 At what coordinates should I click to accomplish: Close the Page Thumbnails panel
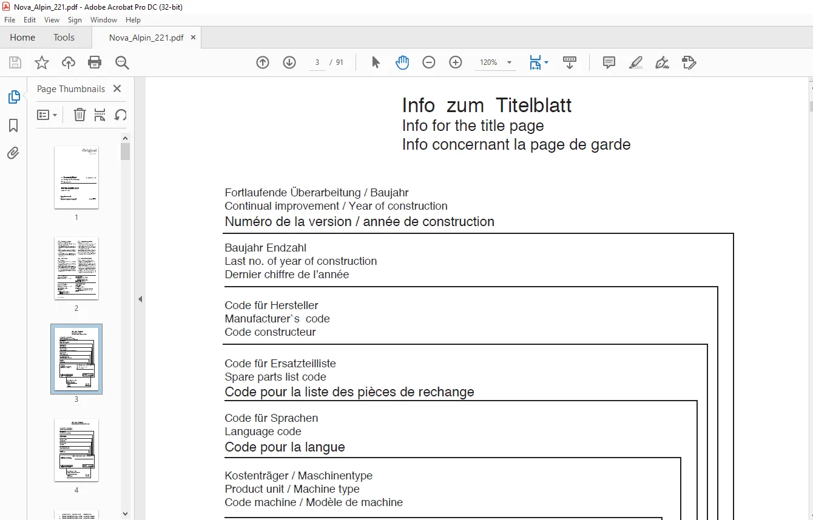117,88
